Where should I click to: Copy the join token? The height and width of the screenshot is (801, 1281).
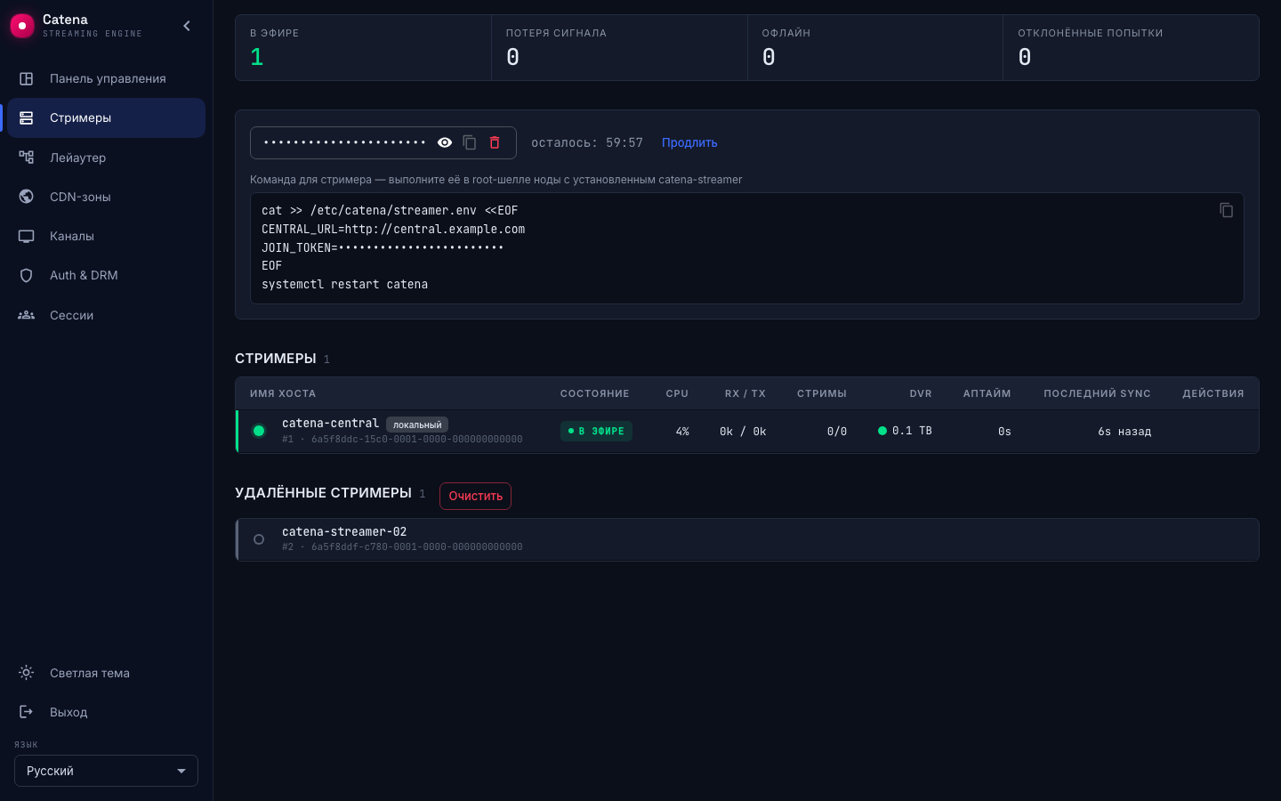click(x=470, y=142)
